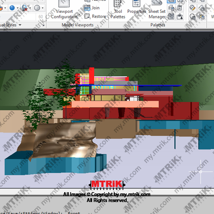
Task: Toggle the gray sphere material button
Action: point(37,8)
